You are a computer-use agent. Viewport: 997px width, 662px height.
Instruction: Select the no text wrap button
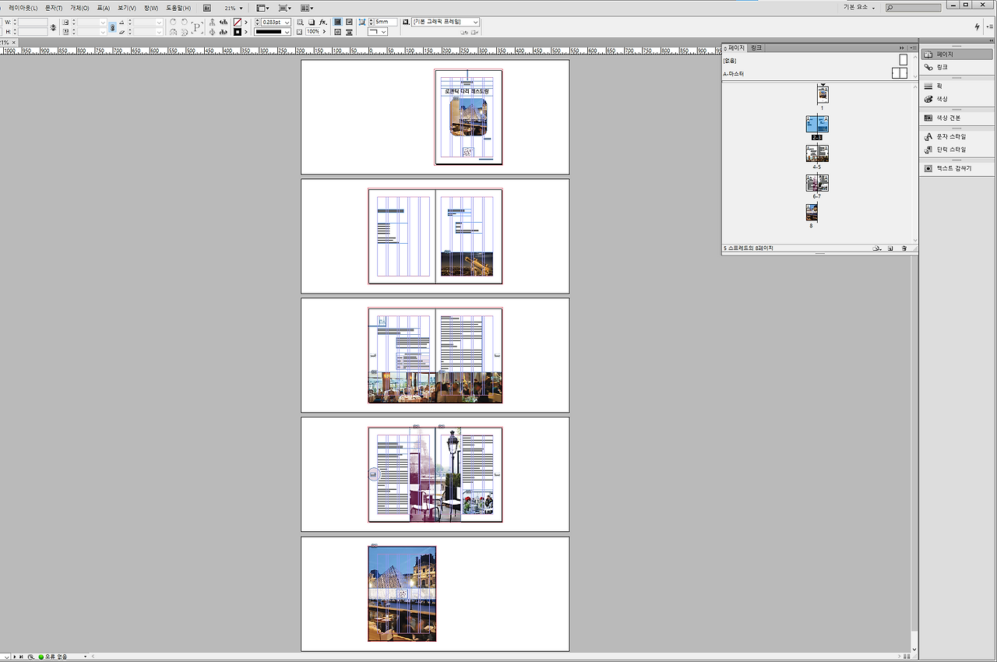338,23
